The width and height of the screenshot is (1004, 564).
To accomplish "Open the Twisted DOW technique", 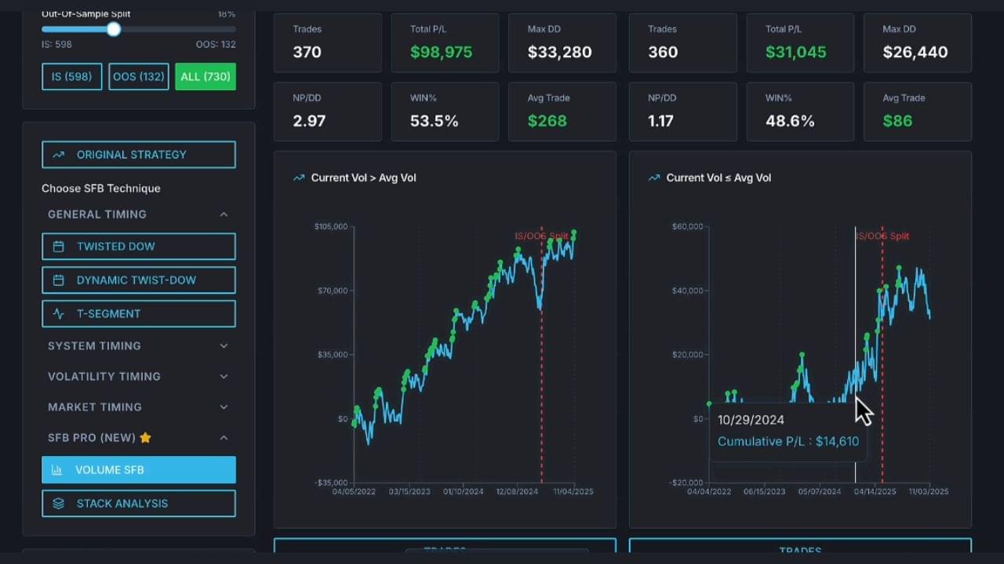I will 139,247.
